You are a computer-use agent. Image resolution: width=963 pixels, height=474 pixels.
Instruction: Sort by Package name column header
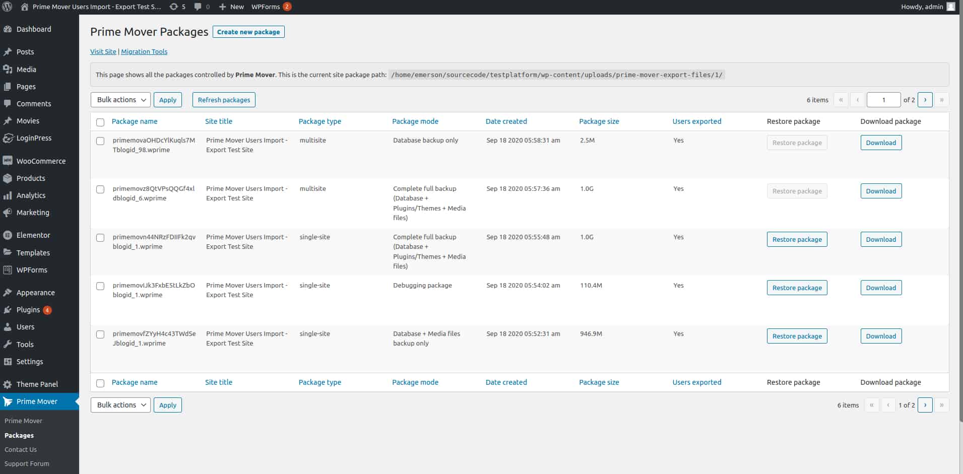(x=135, y=121)
